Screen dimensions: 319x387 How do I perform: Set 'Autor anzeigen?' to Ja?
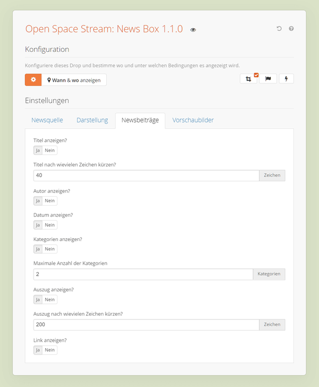pyautogui.click(x=38, y=201)
